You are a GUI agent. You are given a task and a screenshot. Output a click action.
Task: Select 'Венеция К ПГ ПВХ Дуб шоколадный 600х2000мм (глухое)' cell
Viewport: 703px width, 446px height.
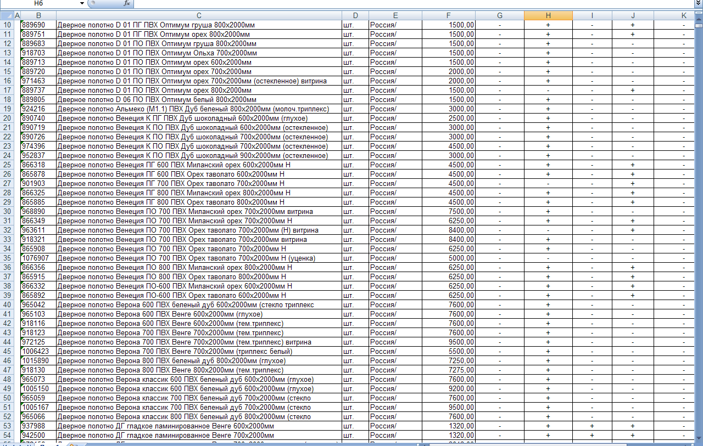[199, 118]
